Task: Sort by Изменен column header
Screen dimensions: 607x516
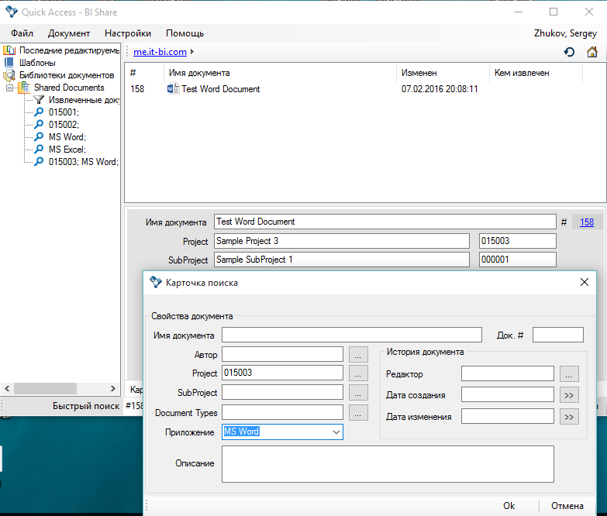Action: pyautogui.click(x=443, y=73)
